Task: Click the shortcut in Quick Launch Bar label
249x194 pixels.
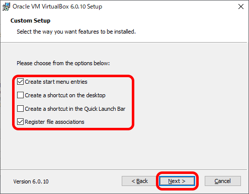Action: [75, 109]
